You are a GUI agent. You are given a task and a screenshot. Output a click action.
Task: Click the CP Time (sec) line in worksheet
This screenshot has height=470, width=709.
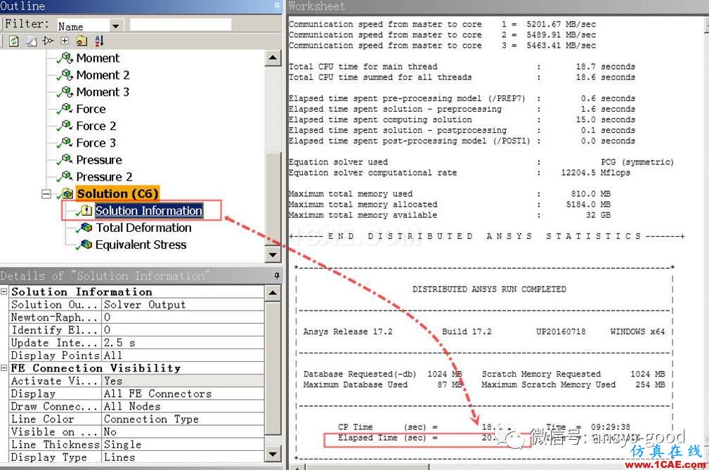pos(425,427)
